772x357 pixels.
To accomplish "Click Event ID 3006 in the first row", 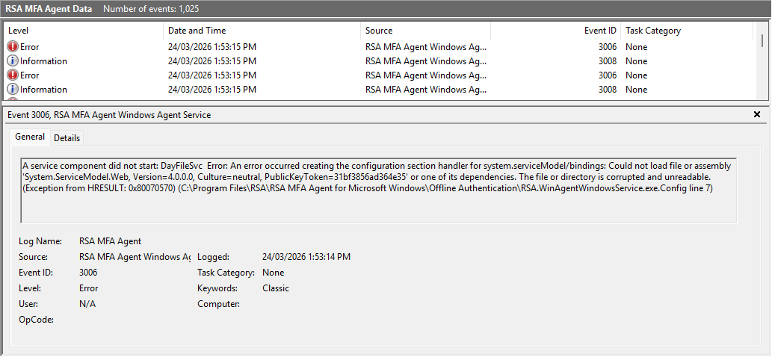I will [608, 47].
